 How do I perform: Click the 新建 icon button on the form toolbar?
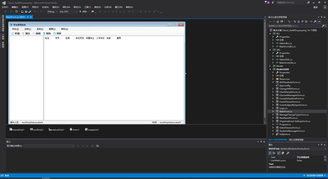point(16,34)
